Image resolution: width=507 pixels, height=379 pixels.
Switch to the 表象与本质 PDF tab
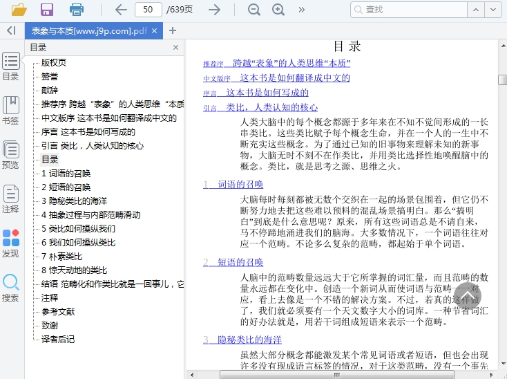tap(88, 31)
